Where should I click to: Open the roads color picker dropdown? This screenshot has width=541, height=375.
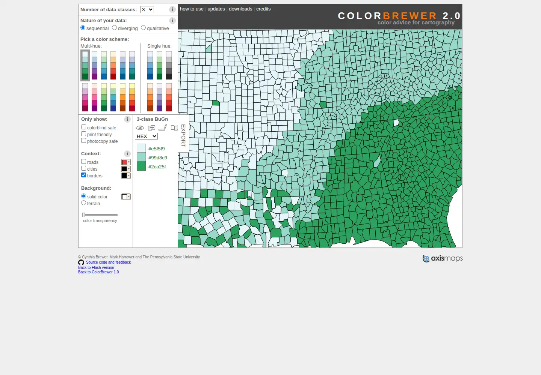pos(126,162)
